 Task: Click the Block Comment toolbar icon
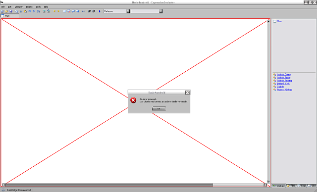pyautogui.click(x=44, y=11)
